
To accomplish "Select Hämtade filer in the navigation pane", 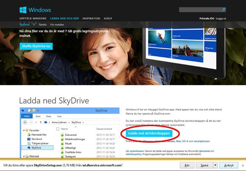I will 39,135.
